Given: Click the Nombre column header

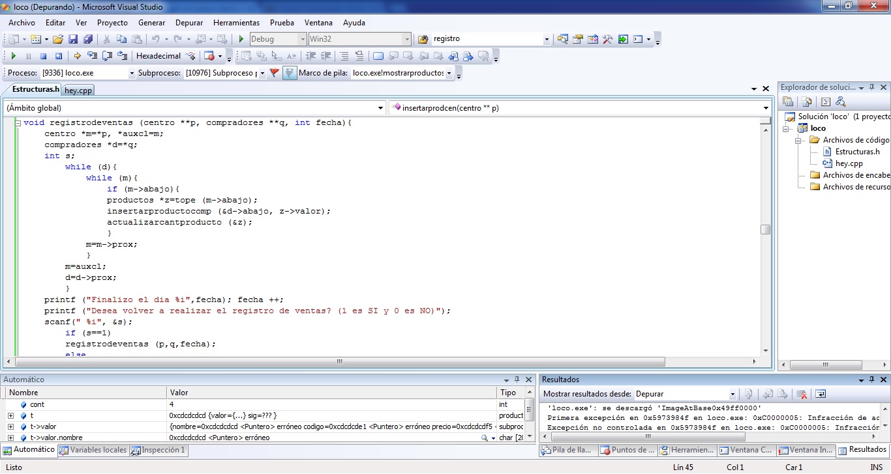Looking at the screenshot, I should (85, 393).
